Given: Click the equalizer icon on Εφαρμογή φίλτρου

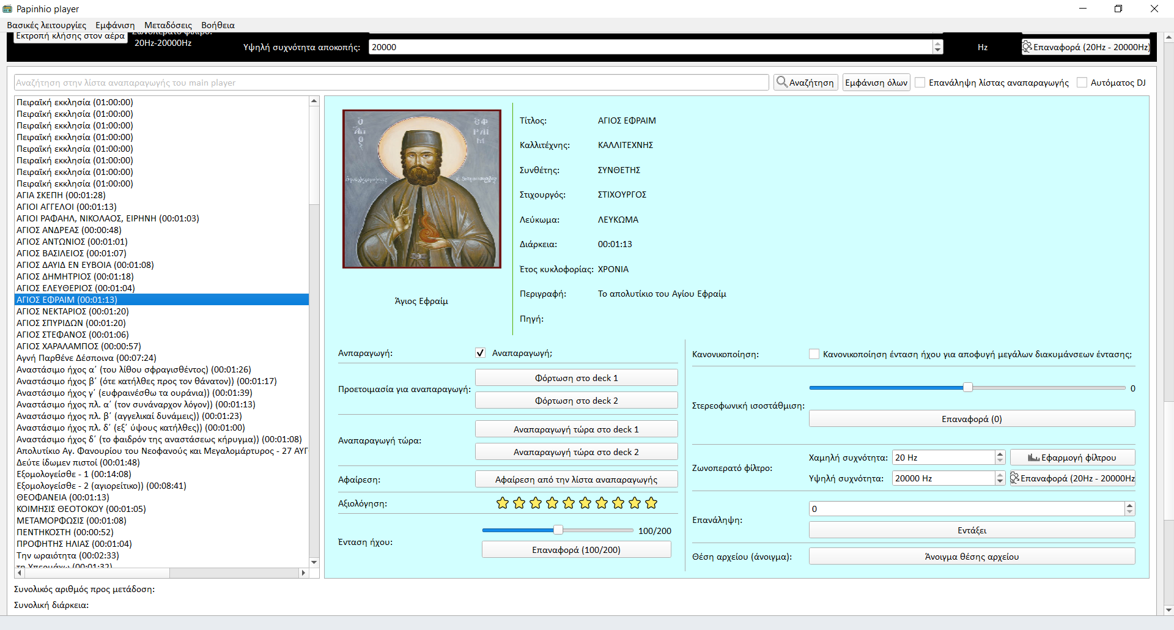Looking at the screenshot, I should 1033,458.
